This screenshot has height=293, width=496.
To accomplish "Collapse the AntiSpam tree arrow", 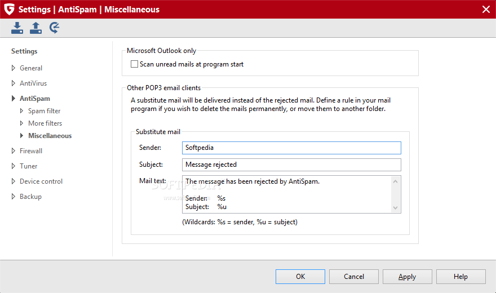I will click(x=14, y=98).
